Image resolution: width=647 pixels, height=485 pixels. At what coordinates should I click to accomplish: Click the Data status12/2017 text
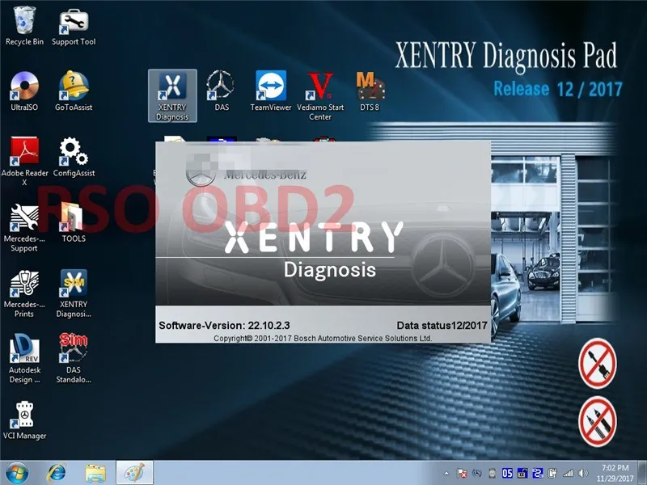[442, 326]
